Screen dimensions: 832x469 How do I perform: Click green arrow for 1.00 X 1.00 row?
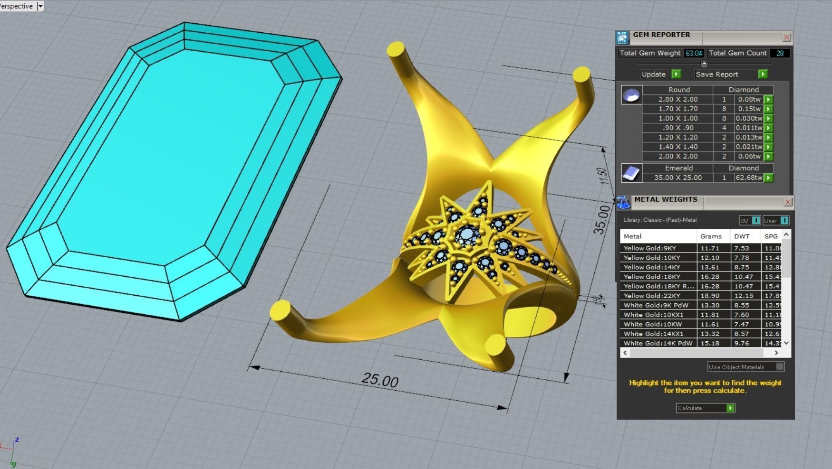click(x=768, y=118)
